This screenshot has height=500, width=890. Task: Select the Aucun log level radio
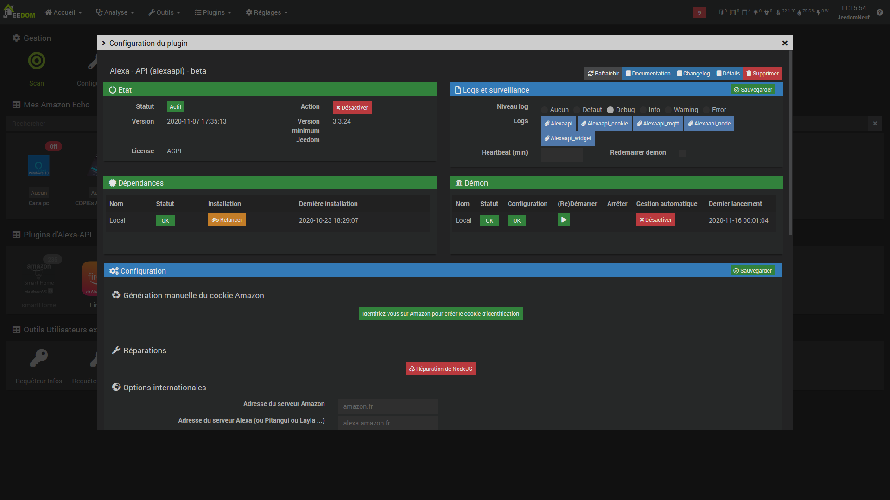point(545,110)
